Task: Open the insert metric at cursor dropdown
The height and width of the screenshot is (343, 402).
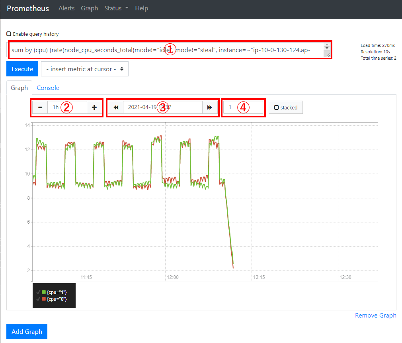Action: click(85, 69)
